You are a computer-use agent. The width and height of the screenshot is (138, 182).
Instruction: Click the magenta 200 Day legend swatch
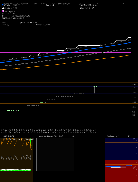(x=3, y=11)
